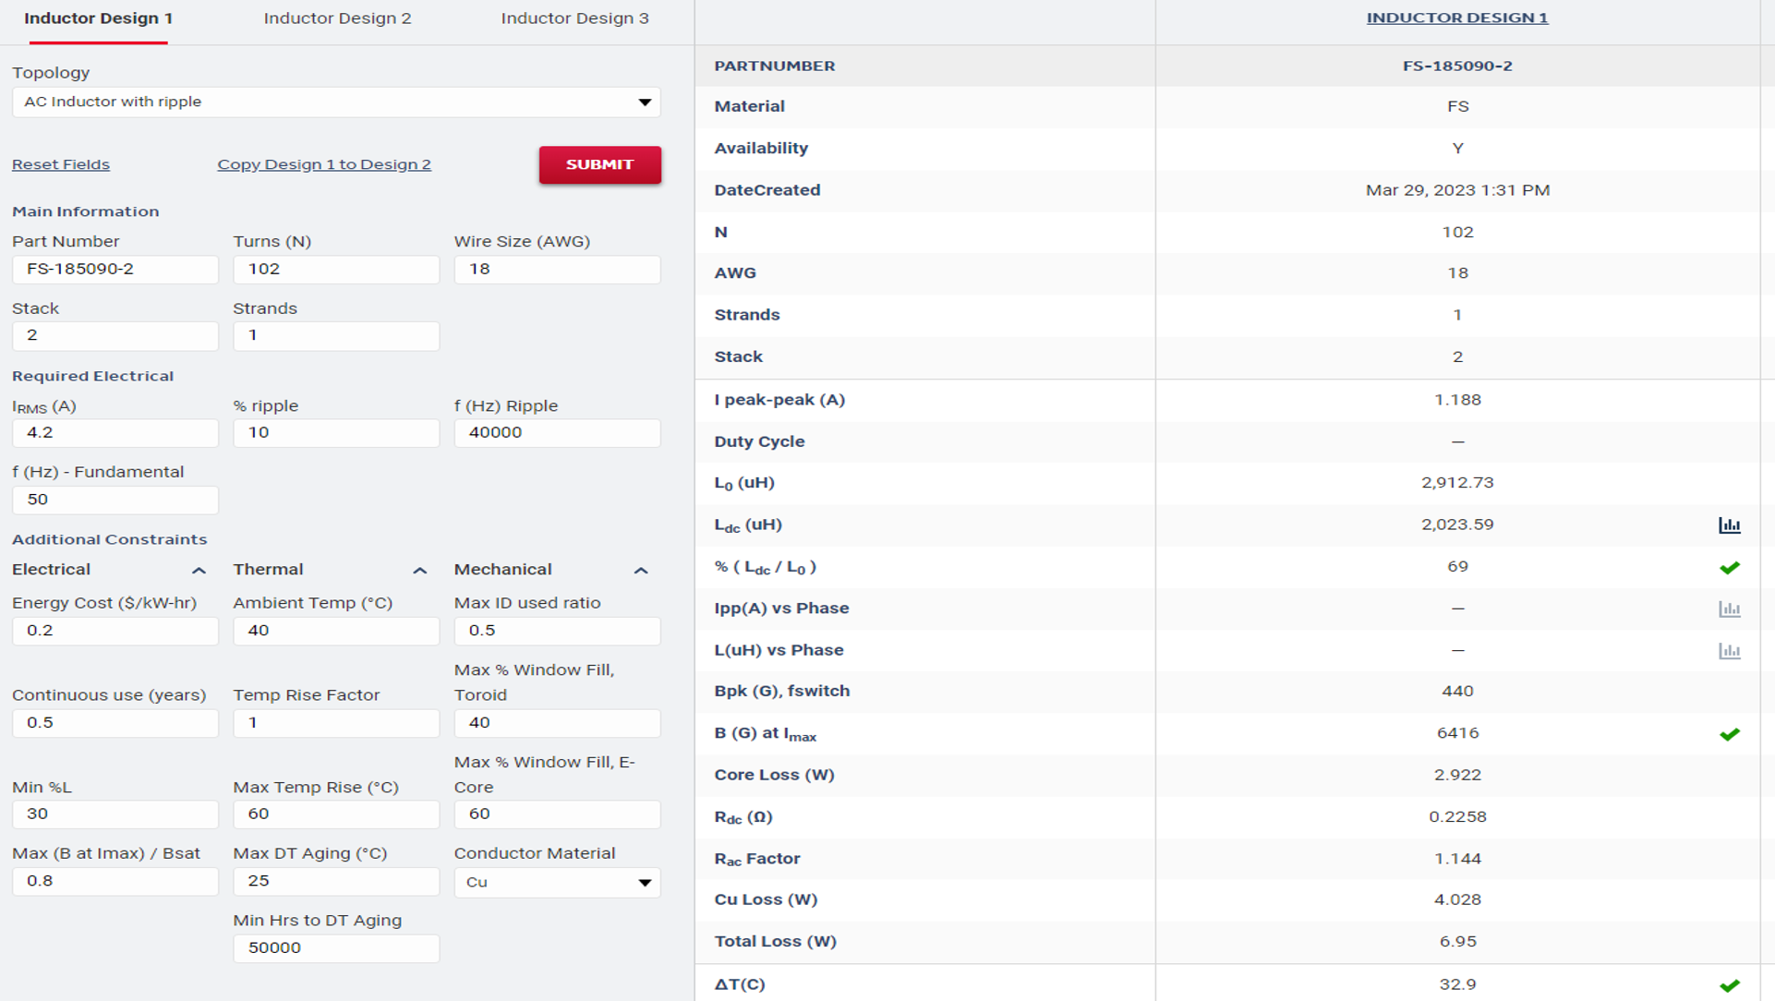
Task: Click the Ipp(A) vs Phase chart icon
Action: [1729, 609]
